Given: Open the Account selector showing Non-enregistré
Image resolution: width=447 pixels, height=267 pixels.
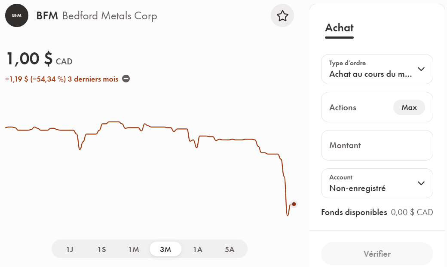Looking at the screenshot, I should point(377,183).
